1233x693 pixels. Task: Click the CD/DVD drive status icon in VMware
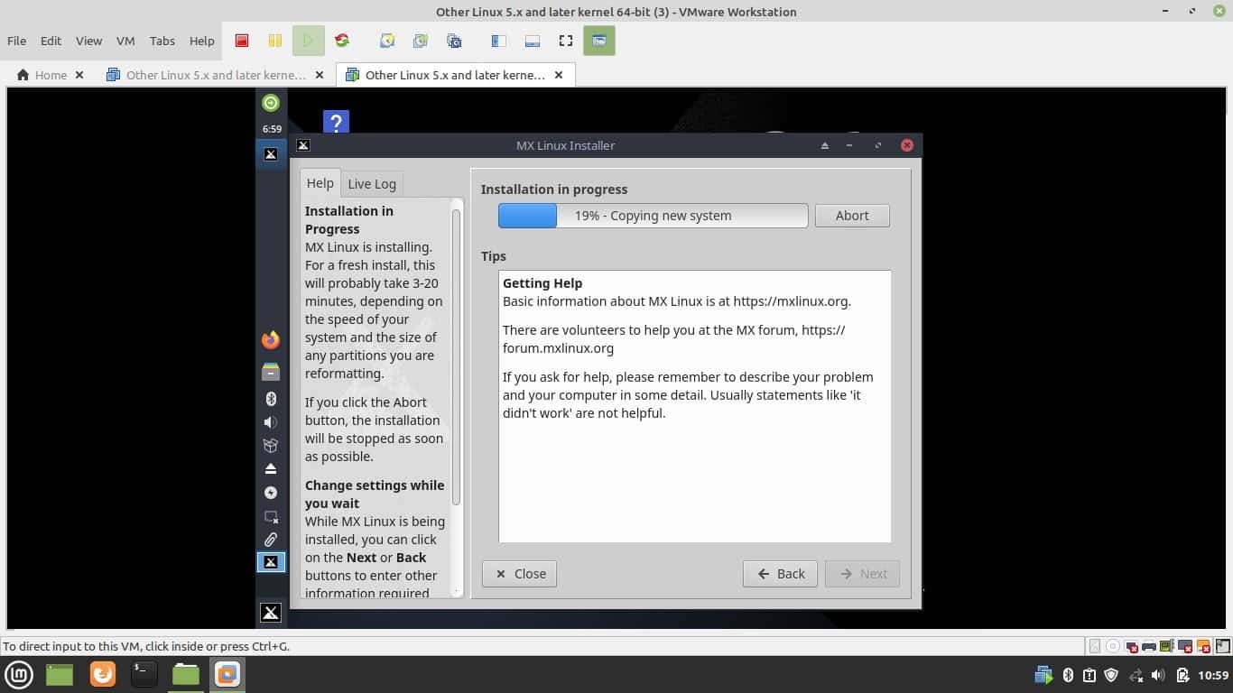[1112, 646]
